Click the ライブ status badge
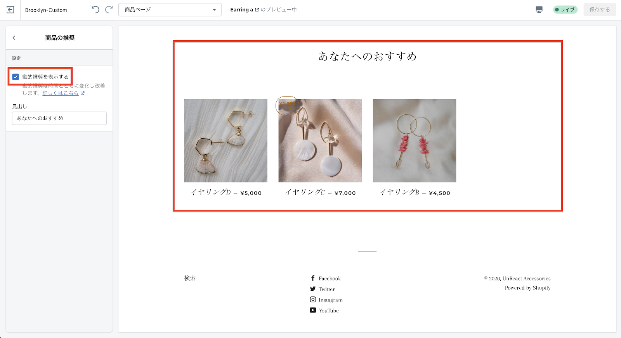Screen dimensions: 621x338 click(x=565, y=10)
